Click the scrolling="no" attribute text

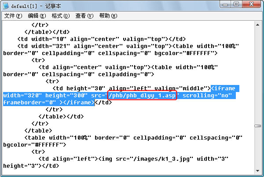coord(207,96)
